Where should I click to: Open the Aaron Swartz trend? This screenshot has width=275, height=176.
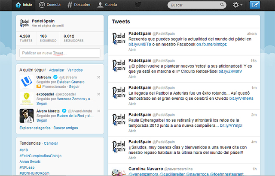(x=30, y=162)
